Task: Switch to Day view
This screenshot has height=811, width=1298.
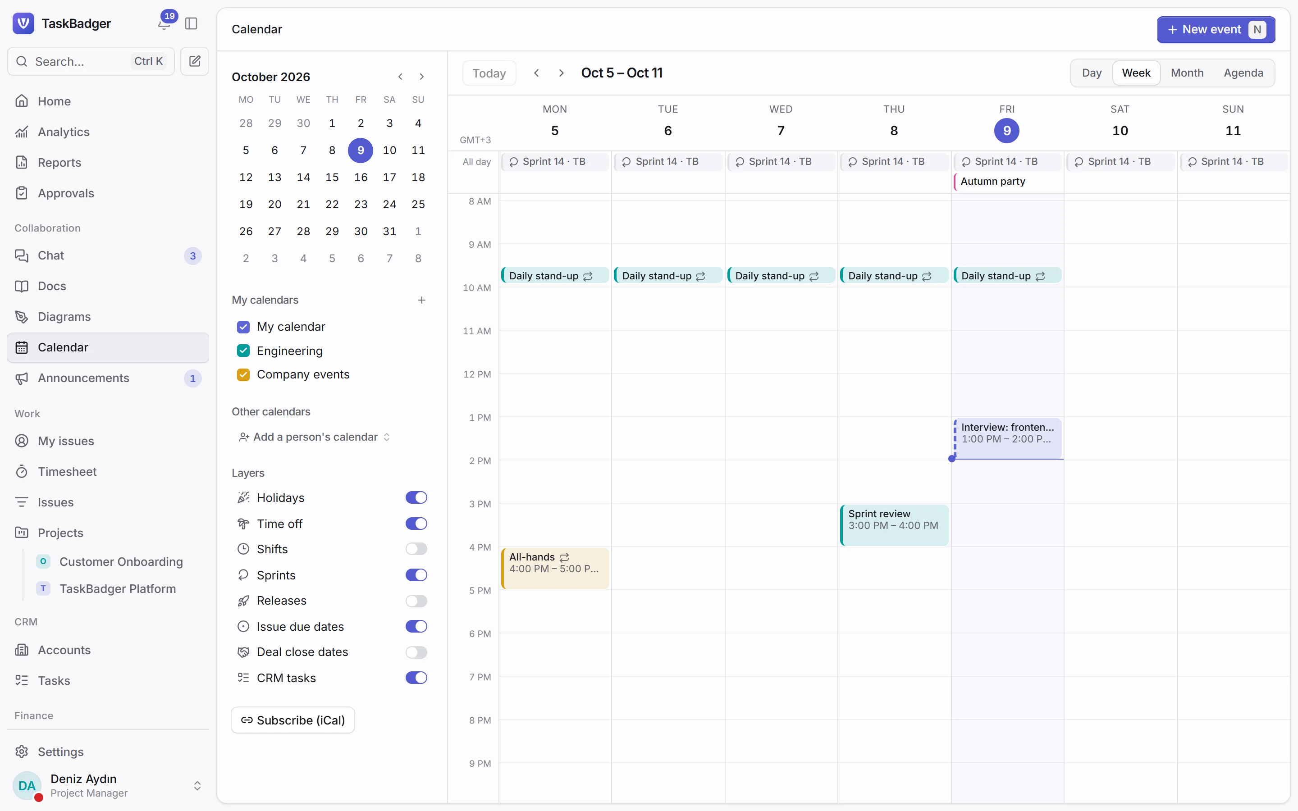Action: (1092, 73)
